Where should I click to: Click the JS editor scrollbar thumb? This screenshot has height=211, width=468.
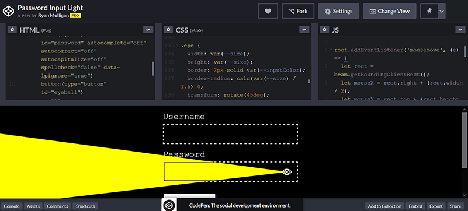point(465,51)
